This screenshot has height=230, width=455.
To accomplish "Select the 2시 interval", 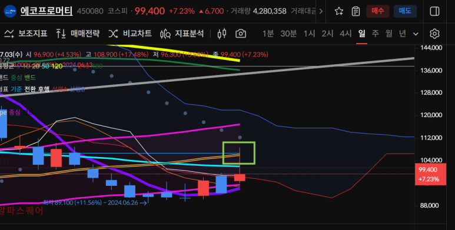I will (327, 34).
